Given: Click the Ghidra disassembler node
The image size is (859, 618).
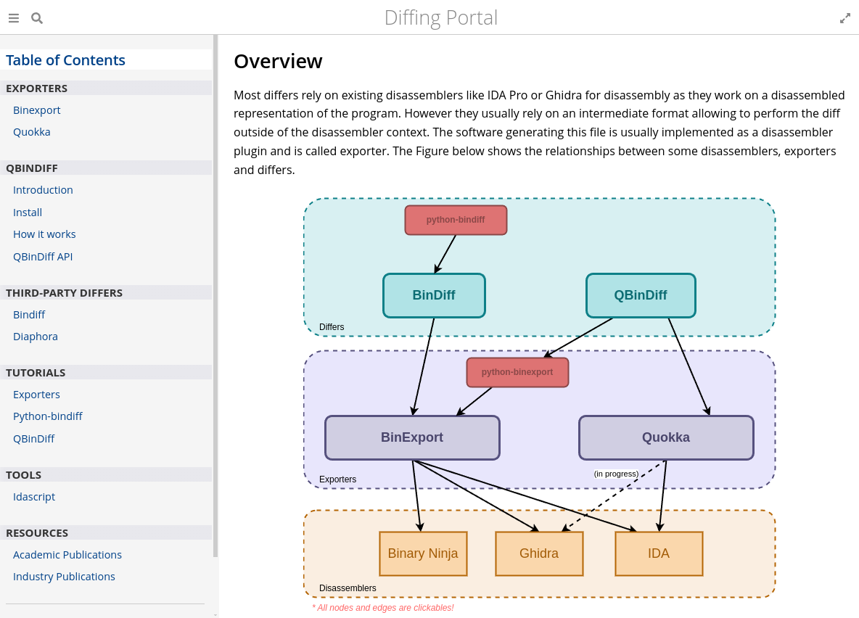Looking at the screenshot, I should (x=539, y=554).
